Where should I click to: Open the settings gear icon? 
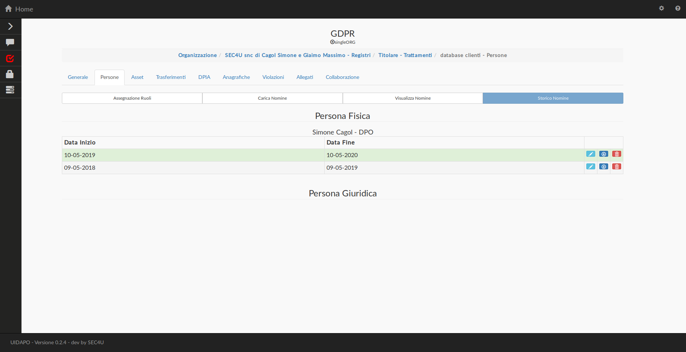662,8
